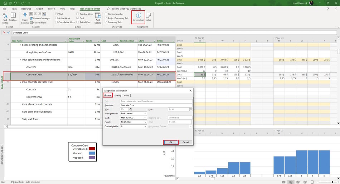This screenshot has width=340, height=184.
Task: Open Text Styles in Format group
Action: 5,18
